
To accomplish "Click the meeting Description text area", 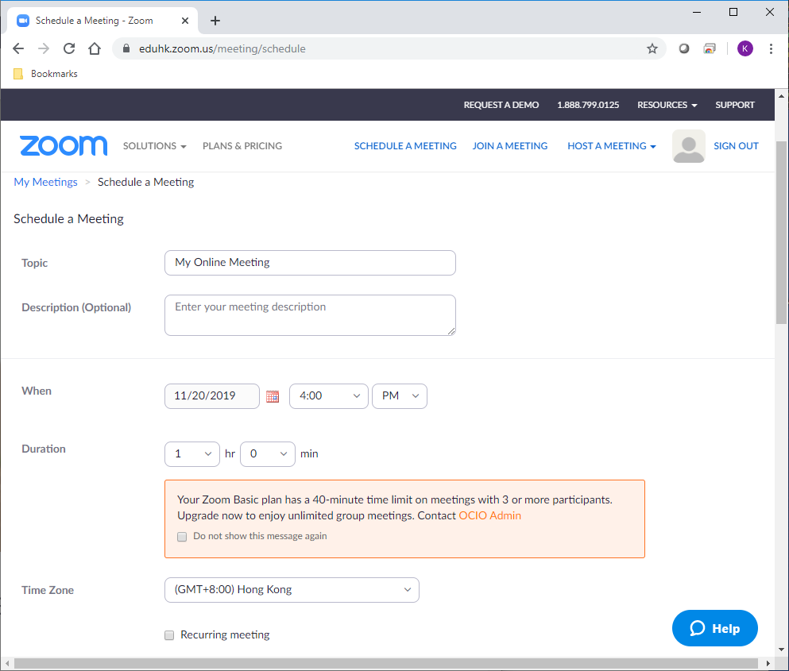I will pyautogui.click(x=310, y=315).
